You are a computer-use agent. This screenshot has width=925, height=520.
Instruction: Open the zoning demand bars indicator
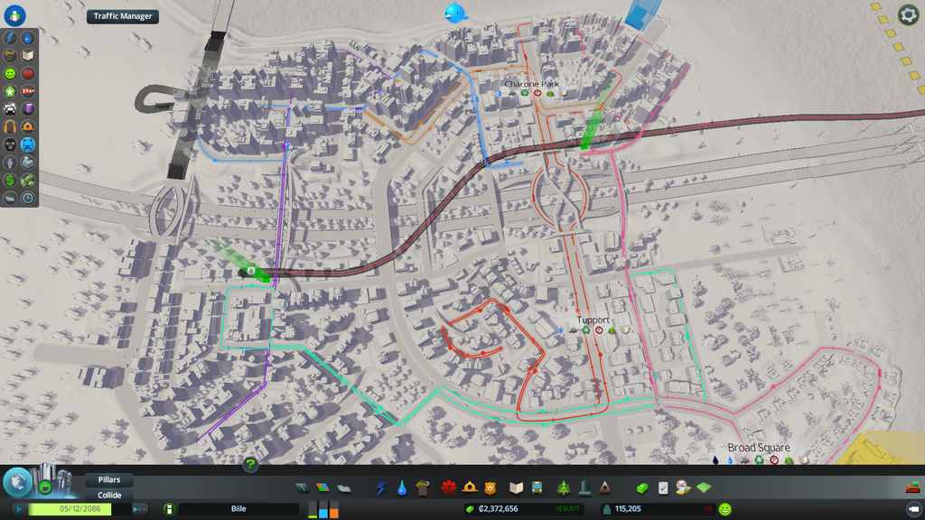323,509
